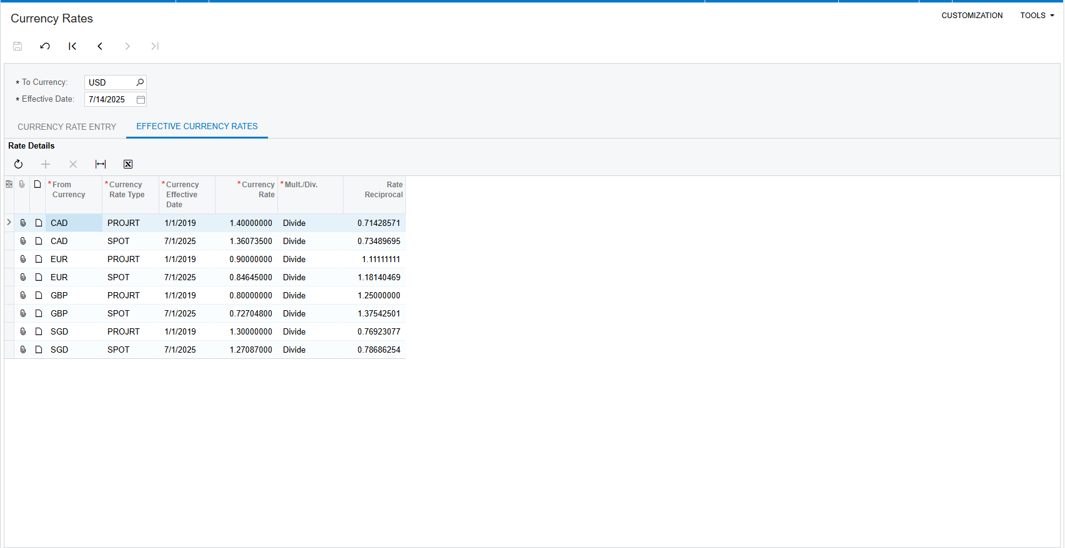This screenshot has width=1065, height=548.
Task: Click the notes header column icon
Action: tap(37, 184)
